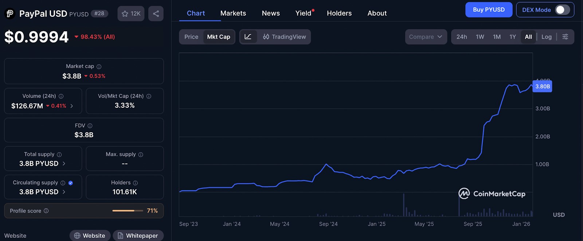
Task: Show Total supply info icon
Action: click(59, 155)
